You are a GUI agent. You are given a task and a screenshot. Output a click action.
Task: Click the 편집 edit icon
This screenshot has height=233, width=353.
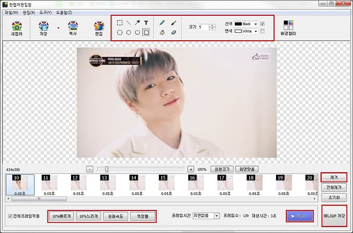(99, 28)
